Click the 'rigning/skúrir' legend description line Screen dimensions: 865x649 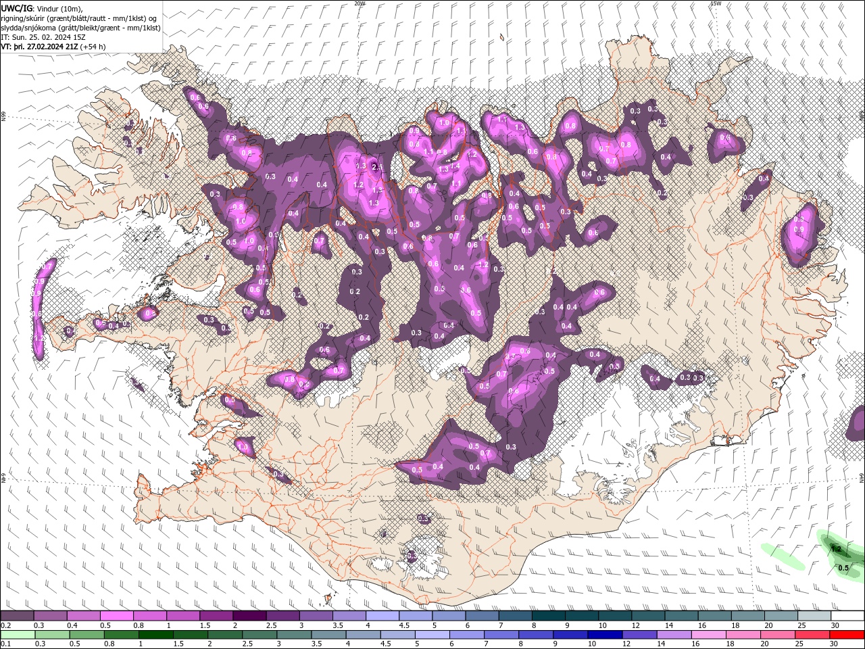coord(79,18)
